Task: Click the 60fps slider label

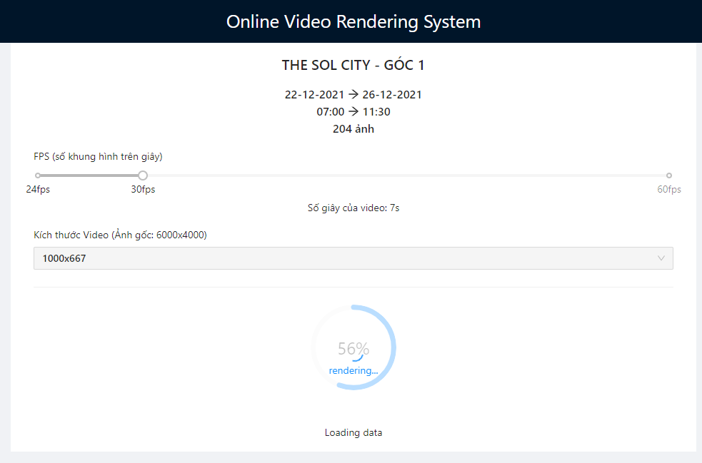Action: (669, 189)
